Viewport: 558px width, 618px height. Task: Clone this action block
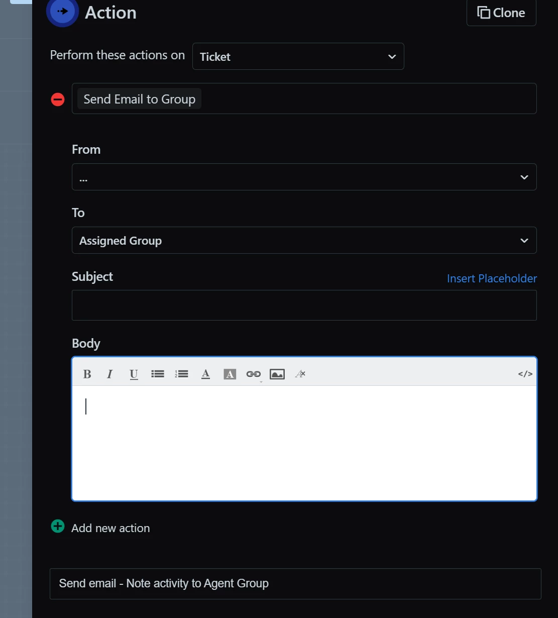pos(501,13)
